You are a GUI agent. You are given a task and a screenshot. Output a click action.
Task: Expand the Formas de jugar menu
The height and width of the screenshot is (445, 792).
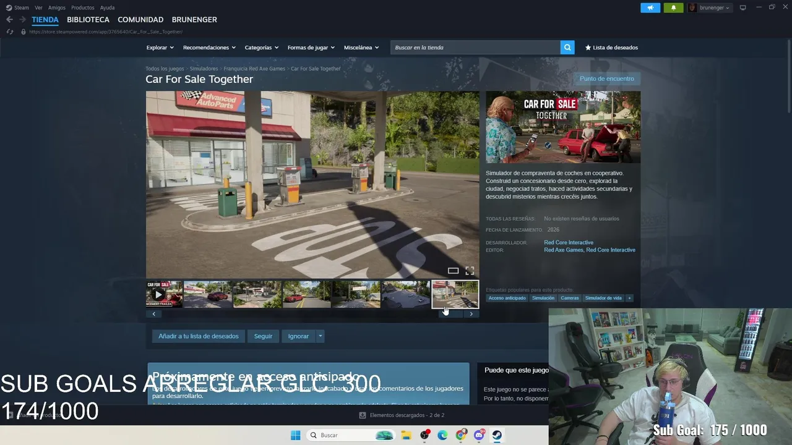[311, 48]
